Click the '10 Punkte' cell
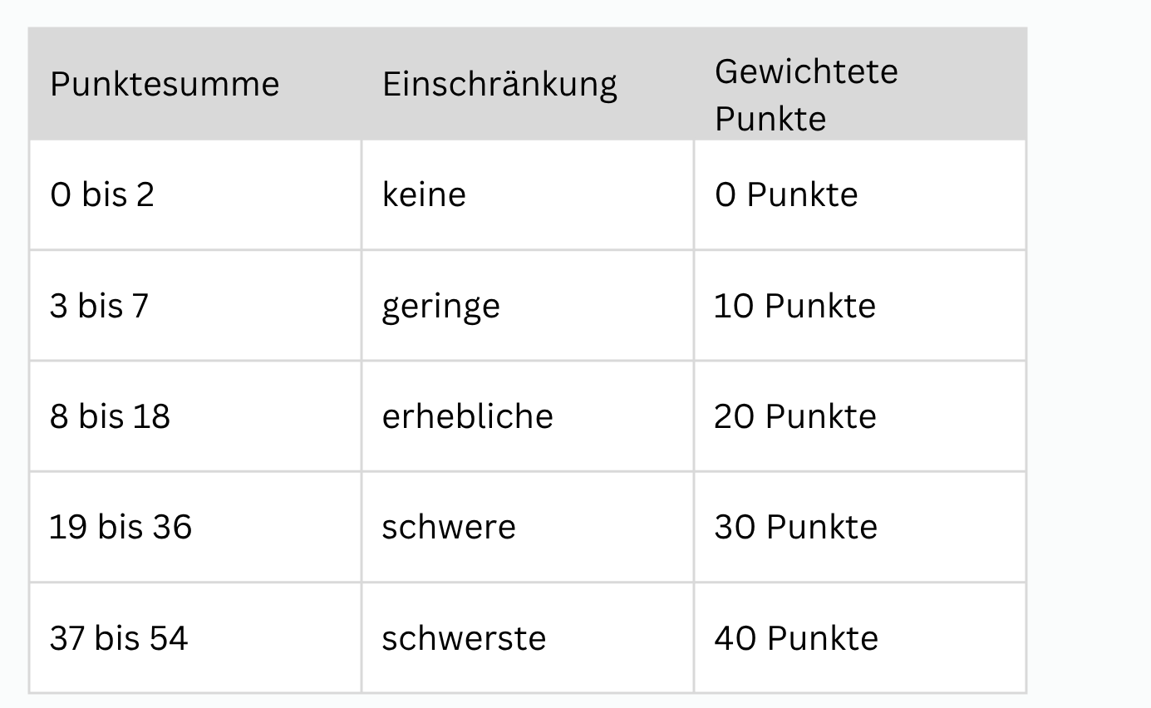Image resolution: width=1151 pixels, height=708 pixels. [x=860, y=306]
